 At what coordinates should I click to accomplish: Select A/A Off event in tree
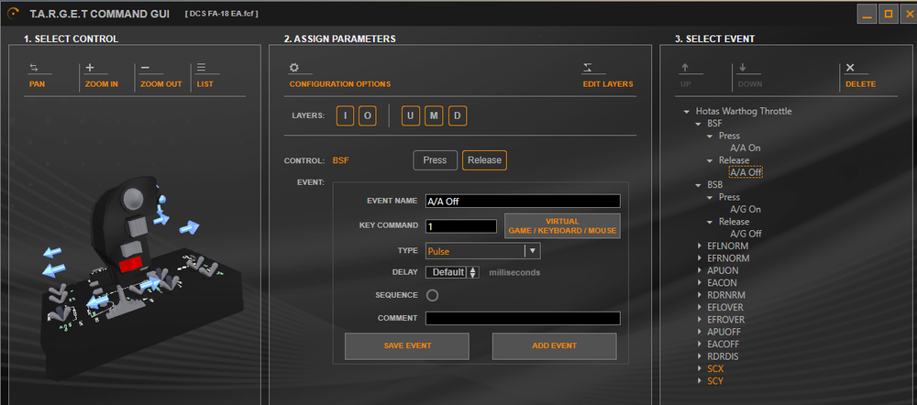pos(746,172)
